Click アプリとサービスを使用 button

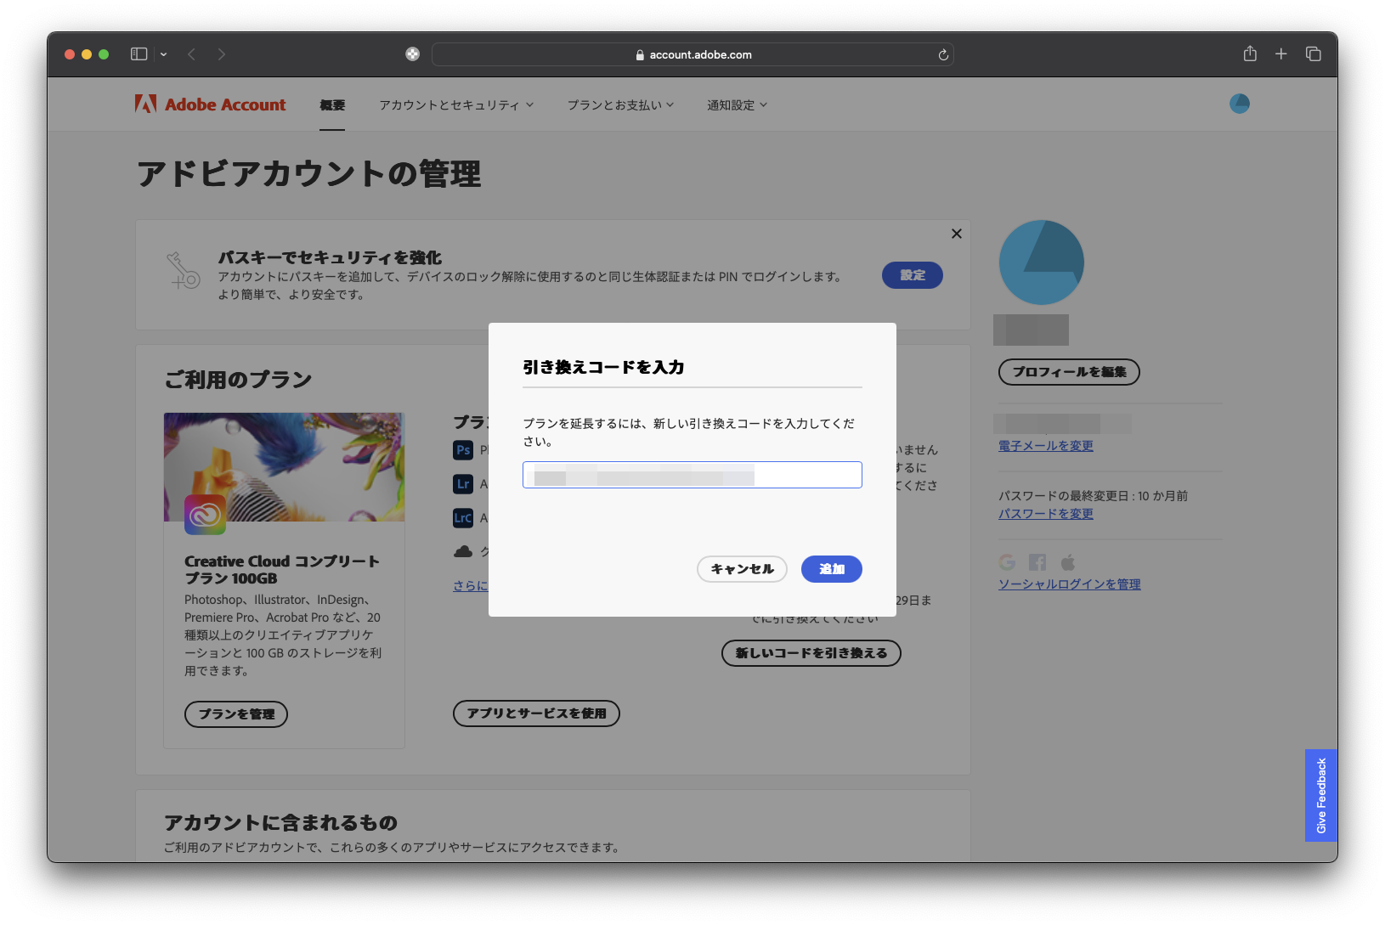[x=536, y=713]
